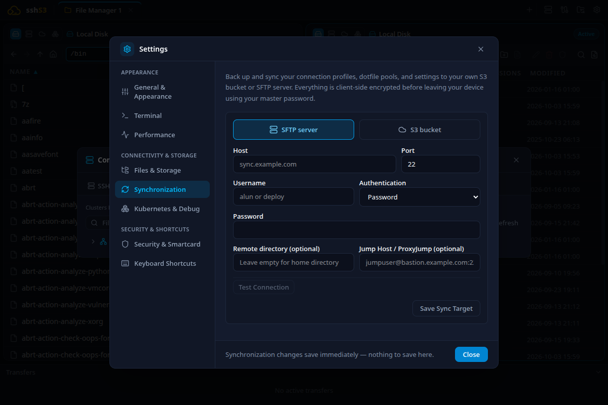608x405 pixels.
Task: Click the modified date 2025-10-23 06:13
Action: (553, 139)
